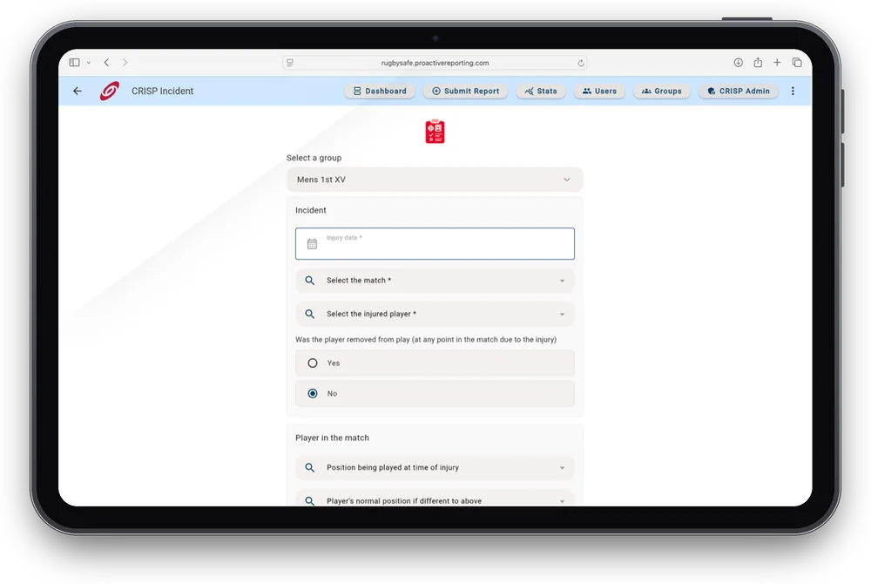Click the Safari share icon
The width and height of the screenshot is (871, 584).
[758, 62]
